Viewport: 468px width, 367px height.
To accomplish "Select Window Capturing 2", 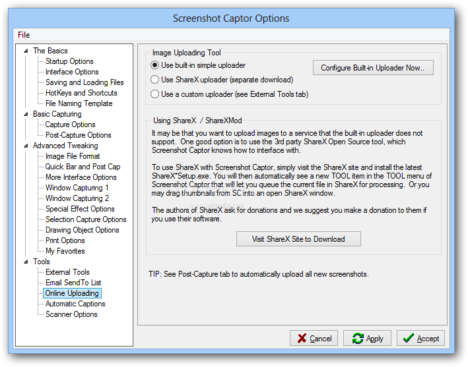I will pos(77,198).
